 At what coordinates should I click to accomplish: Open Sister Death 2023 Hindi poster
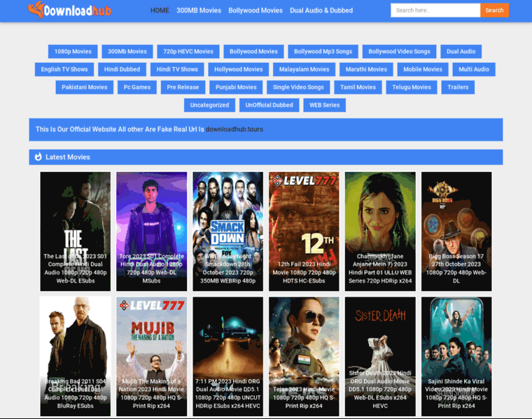tap(380, 356)
